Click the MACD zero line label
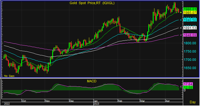This screenshot has height=106, width=200. click(x=185, y=90)
